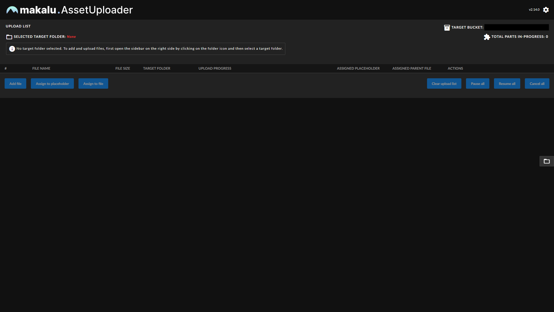The image size is (554, 312).
Task: Click the puzzle icon near Total Parts In-Progress
Action: 487,37
